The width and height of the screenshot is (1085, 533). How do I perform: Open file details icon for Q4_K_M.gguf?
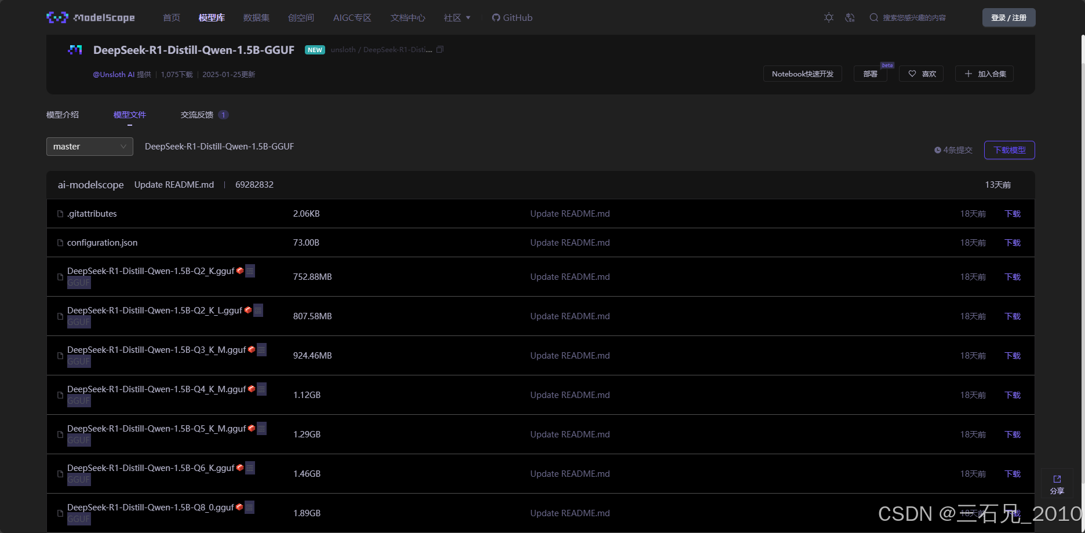coord(262,389)
